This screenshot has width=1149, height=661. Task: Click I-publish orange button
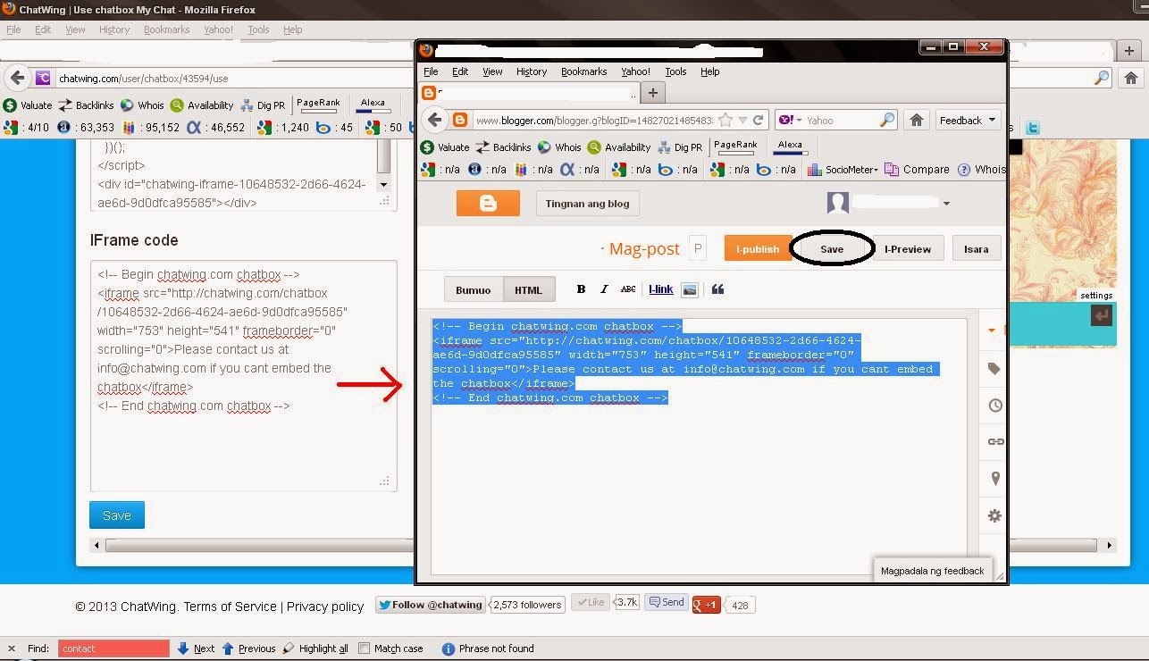point(757,249)
